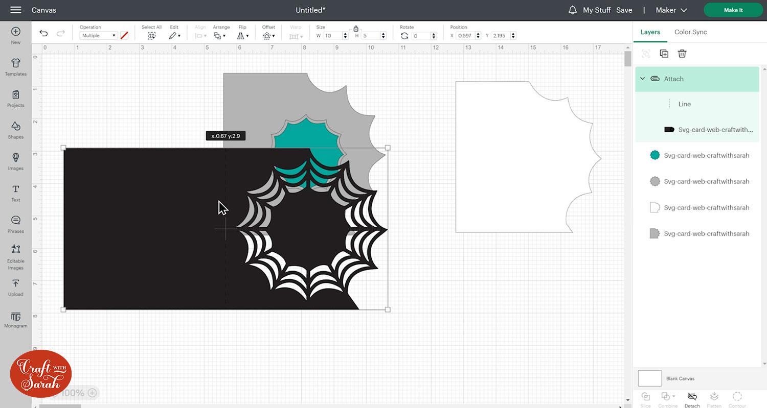The image size is (767, 408).
Task: Click the Select All icon
Action: point(151,36)
